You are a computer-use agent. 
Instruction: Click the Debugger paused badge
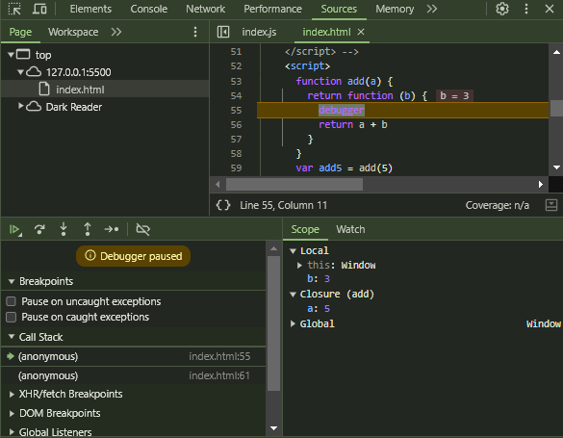pos(133,256)
